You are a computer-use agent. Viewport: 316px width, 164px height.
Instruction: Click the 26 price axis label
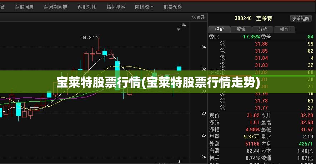tap(204, 135)
